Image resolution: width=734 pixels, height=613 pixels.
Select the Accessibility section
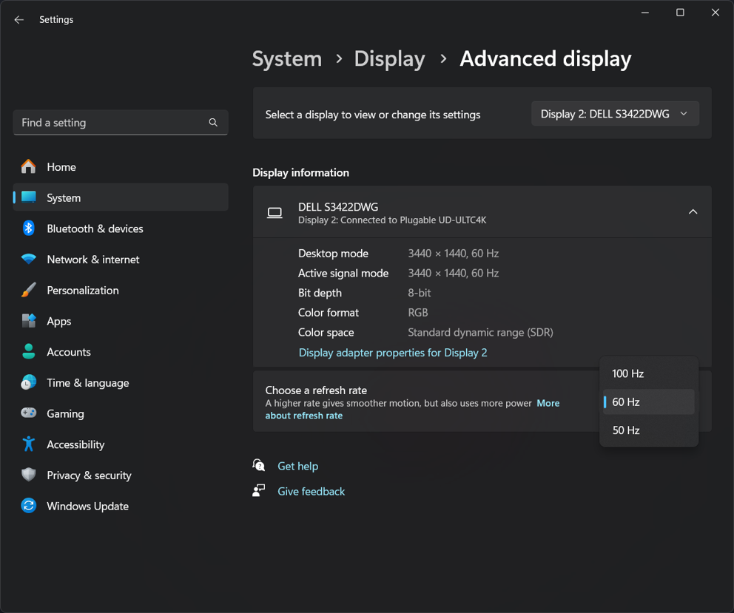74,444
